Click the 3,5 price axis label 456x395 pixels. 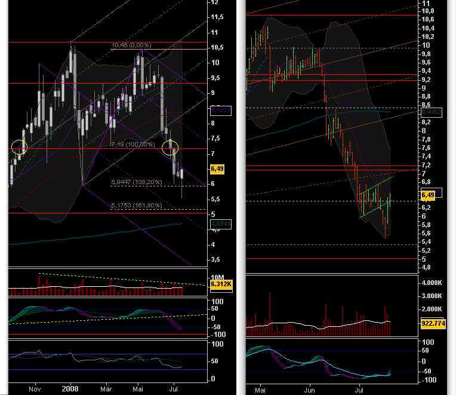215,259
